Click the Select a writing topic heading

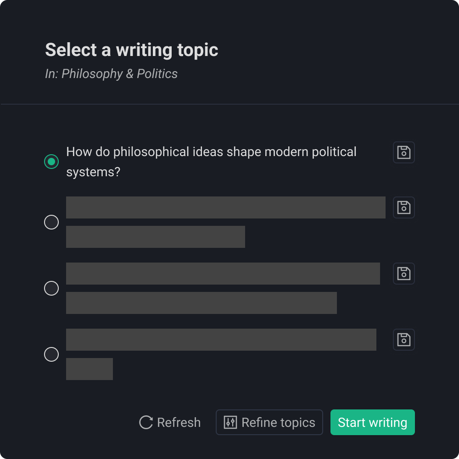(131, 50)
